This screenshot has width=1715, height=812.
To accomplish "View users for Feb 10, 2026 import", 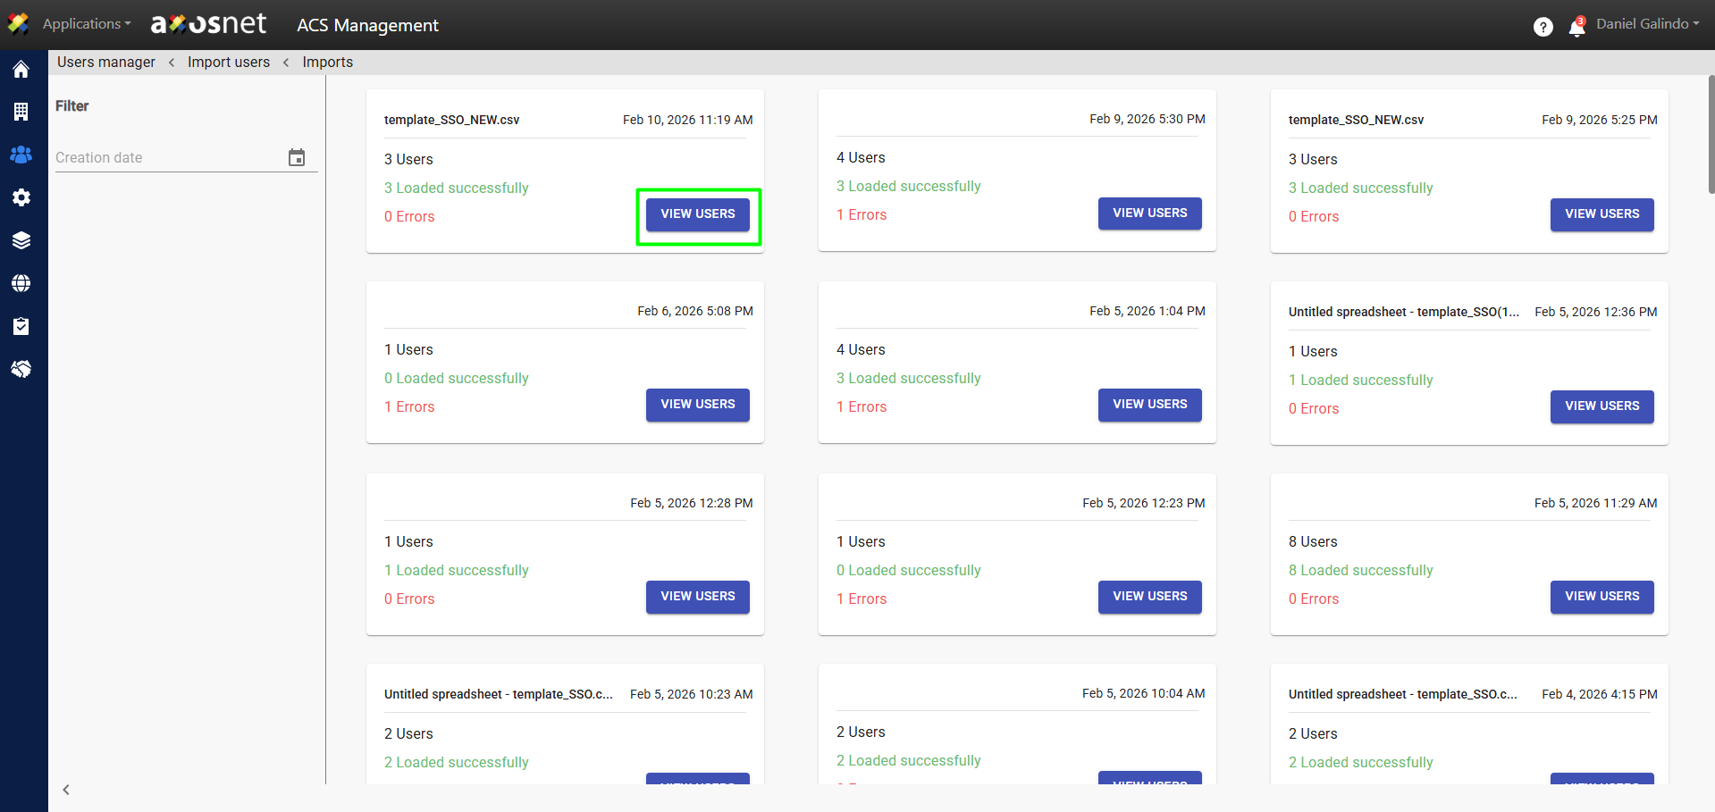I will pyautogui.click(x=697, y=214).
